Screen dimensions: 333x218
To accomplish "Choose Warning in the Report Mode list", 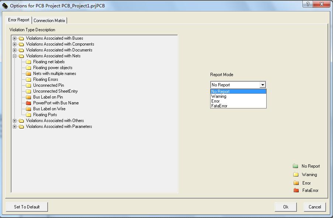I will point(219,96).
